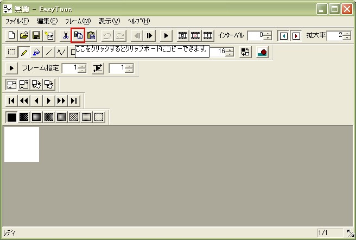This screenshot has height=240, width=356.
Task: Step back one frame using the greyed bar-triangle icon
Action: (137, 35)
